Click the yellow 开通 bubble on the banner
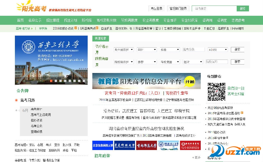 point(190,82)
